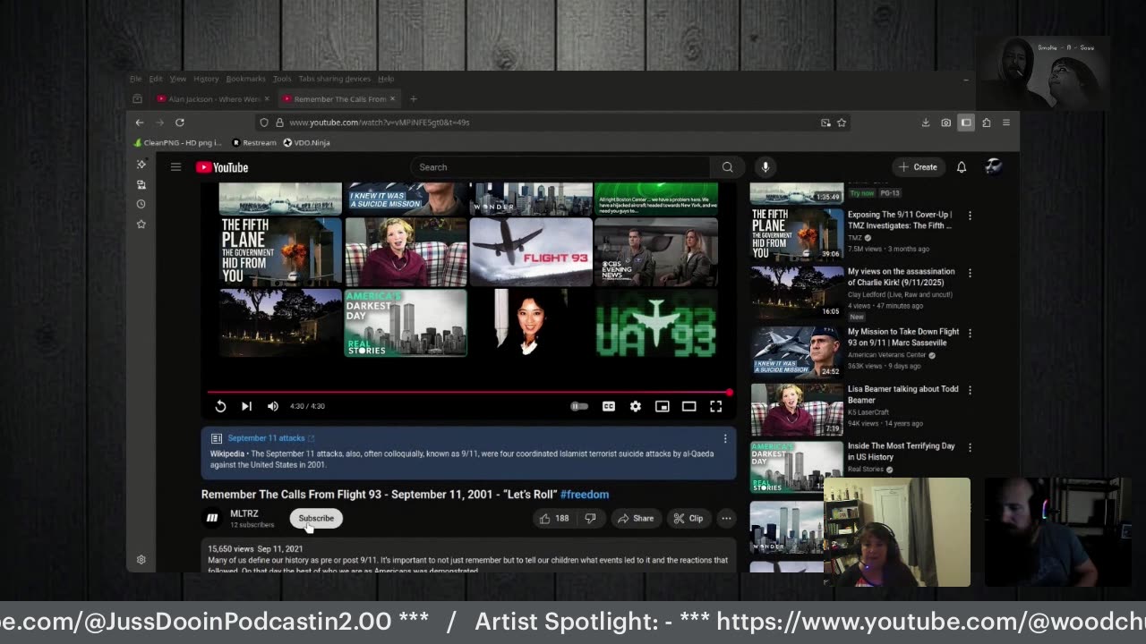Create a clip of this video

[x=688, y=519]
